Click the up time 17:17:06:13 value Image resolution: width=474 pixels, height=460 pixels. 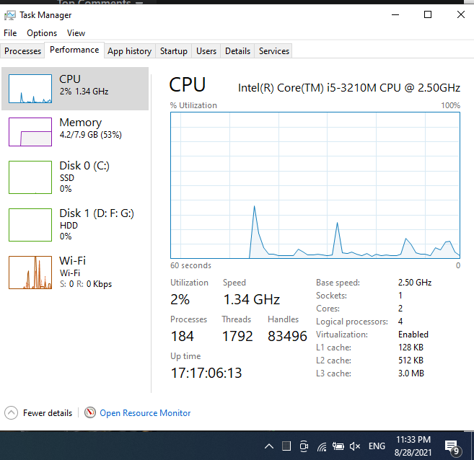point(206,373)
